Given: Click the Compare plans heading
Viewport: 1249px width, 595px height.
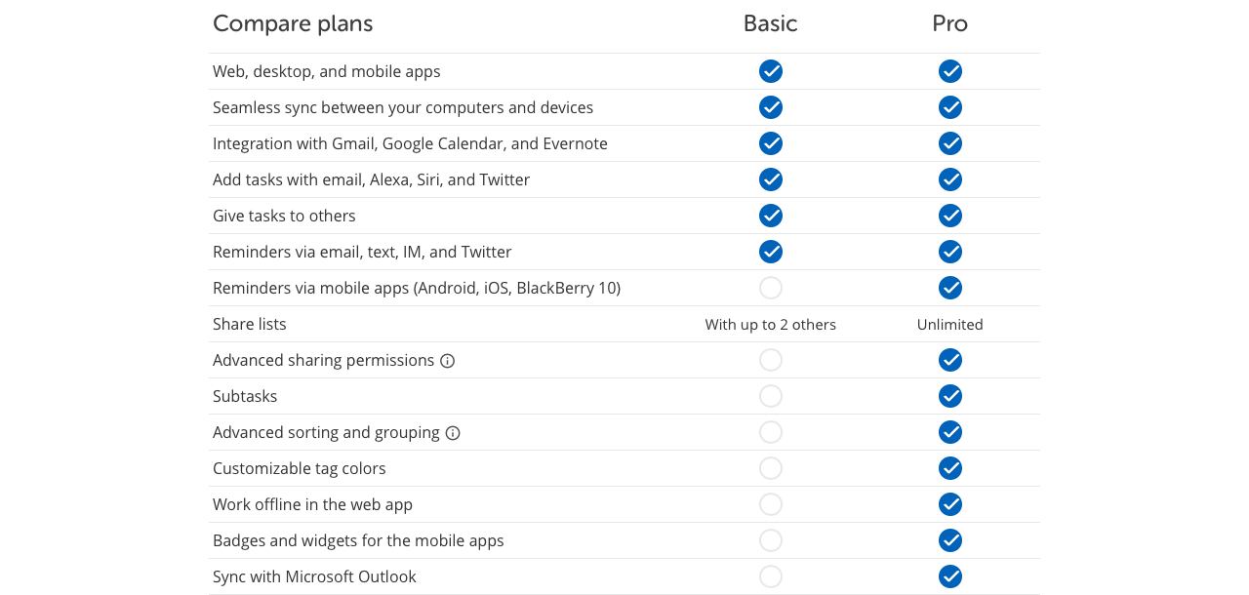Looking at the screenshot, I should click(293, 23).
